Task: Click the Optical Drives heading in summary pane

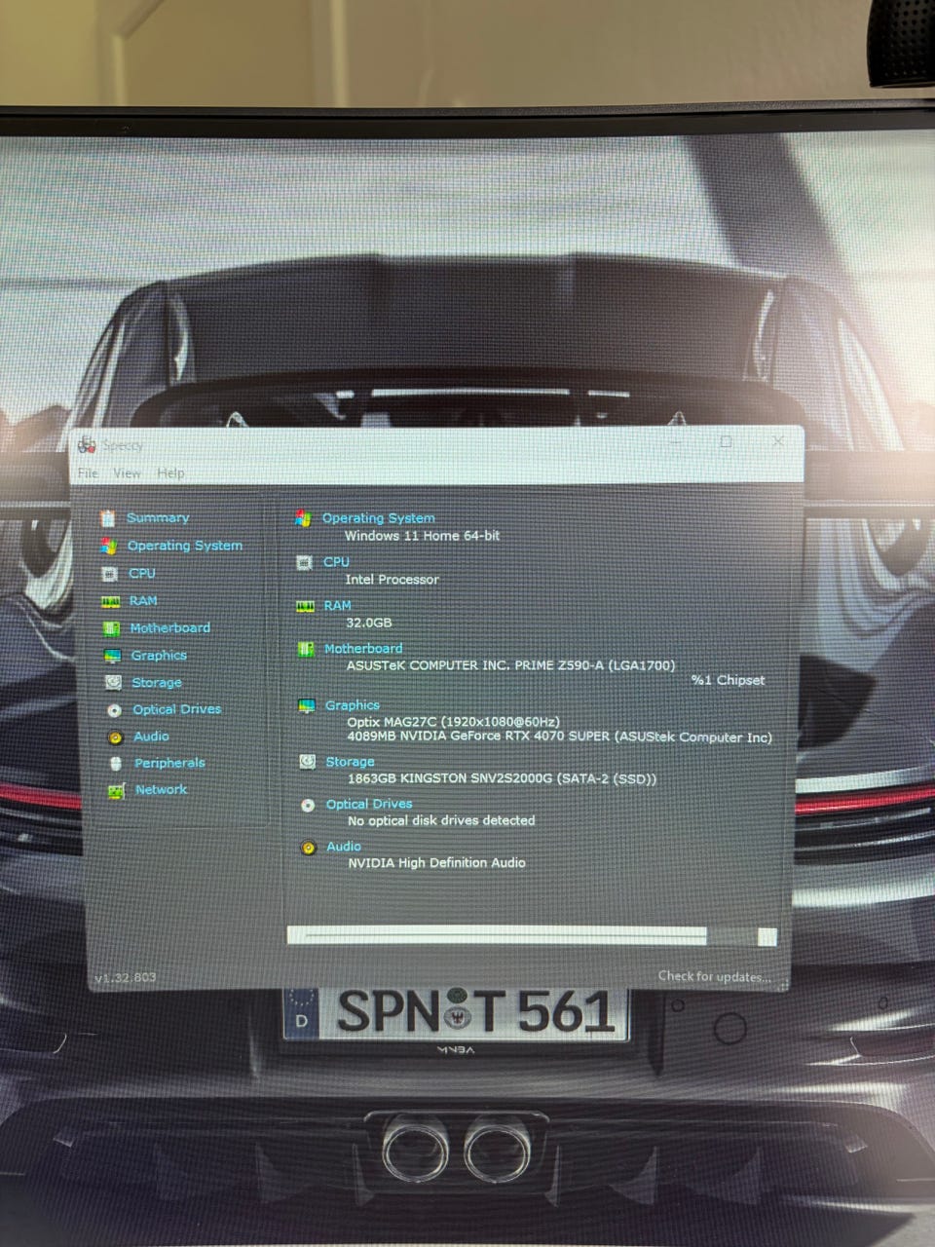Action: [x=369, y=804]
